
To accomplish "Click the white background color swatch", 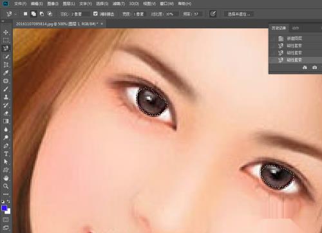I will click(8, 212).
